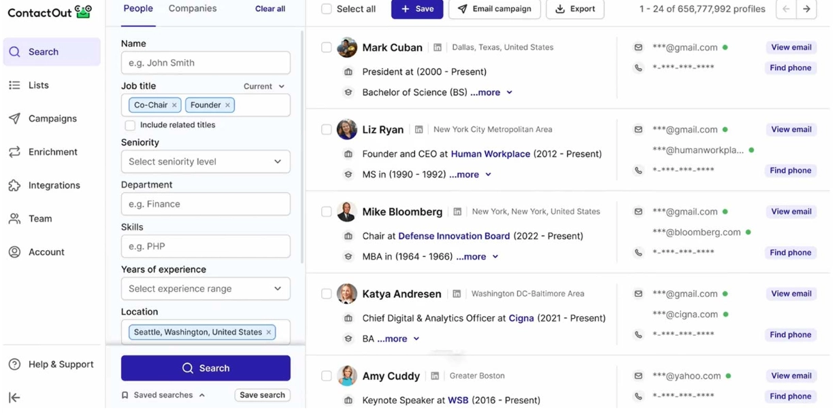Open the Current job title dropdown

pos(264,87)
